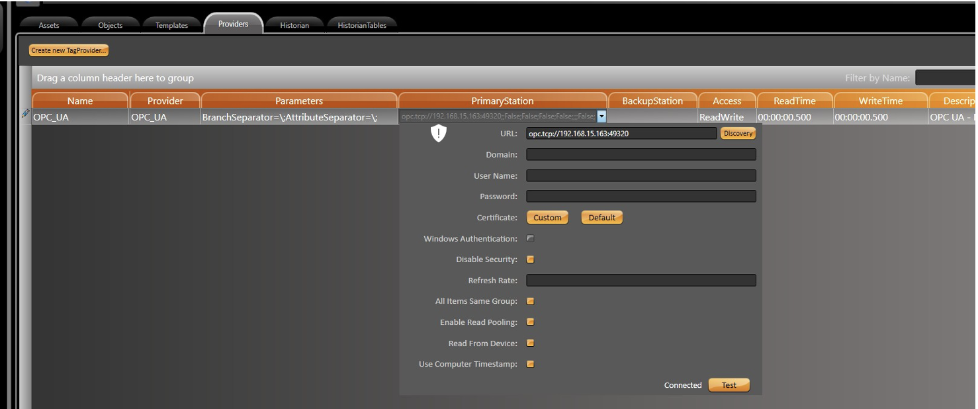Go to the HistorianTables tab
This screenshot has height=409, width=978.
(x=362, y=25)
